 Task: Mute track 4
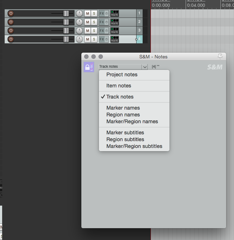pos(87,39)
